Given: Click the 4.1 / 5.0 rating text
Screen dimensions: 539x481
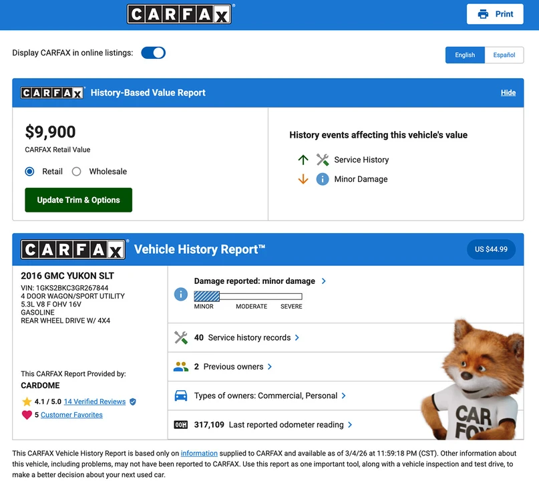Looking at the screenshot, I should click(48, 402).
